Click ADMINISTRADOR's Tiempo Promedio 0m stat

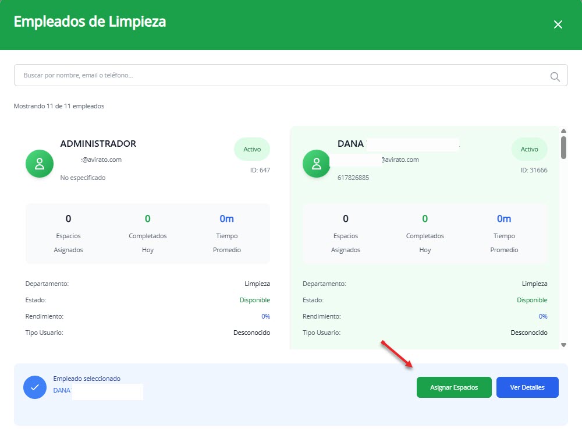tap(226, 219)
